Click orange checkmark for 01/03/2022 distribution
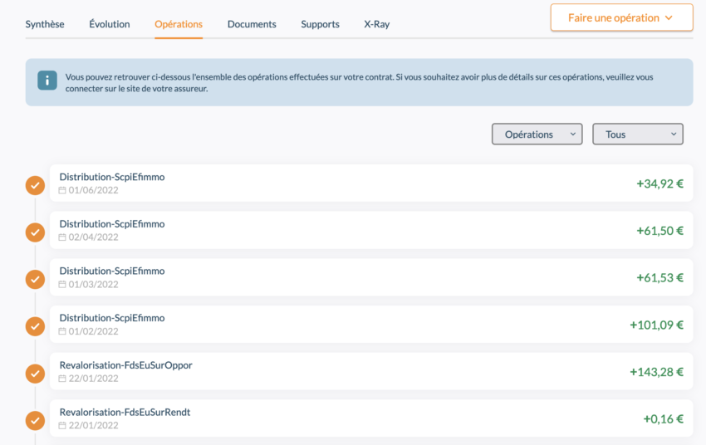 pos(35,280)
